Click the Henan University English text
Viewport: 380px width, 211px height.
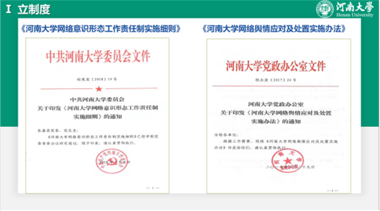[x=355, y=15]
